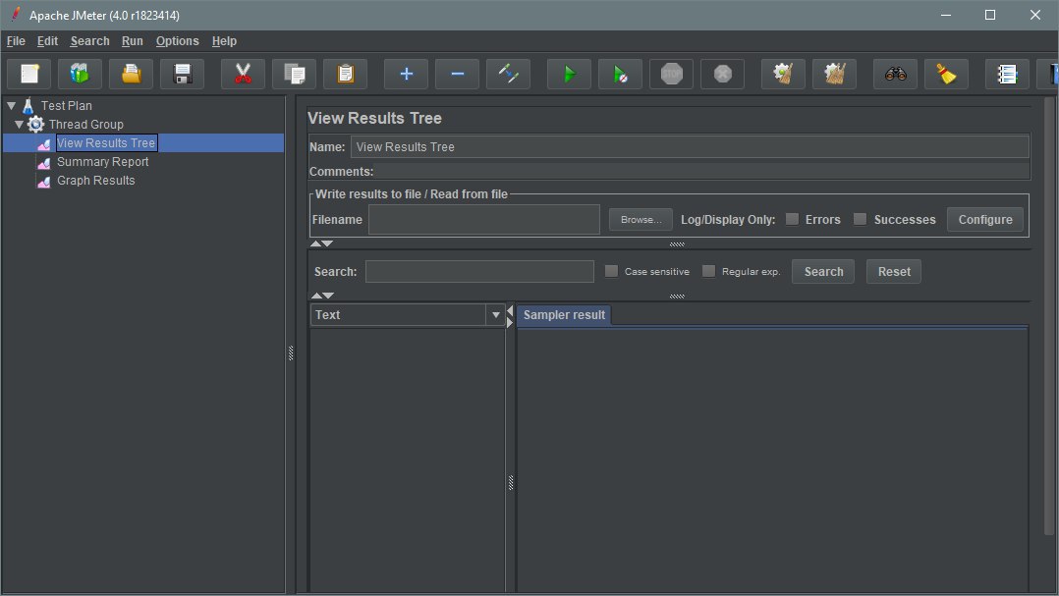Click the Thread Group gear icon
Viewport: 1059px width, 596px height.
point(35,124)
